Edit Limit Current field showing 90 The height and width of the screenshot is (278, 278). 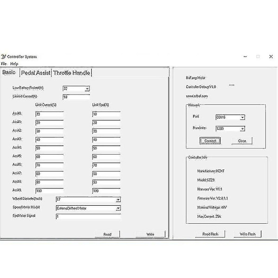(50, 182)
